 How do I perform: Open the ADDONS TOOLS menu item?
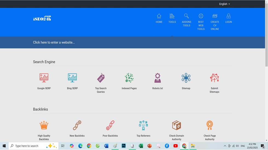pyautogui.click(x=187, y=20)
